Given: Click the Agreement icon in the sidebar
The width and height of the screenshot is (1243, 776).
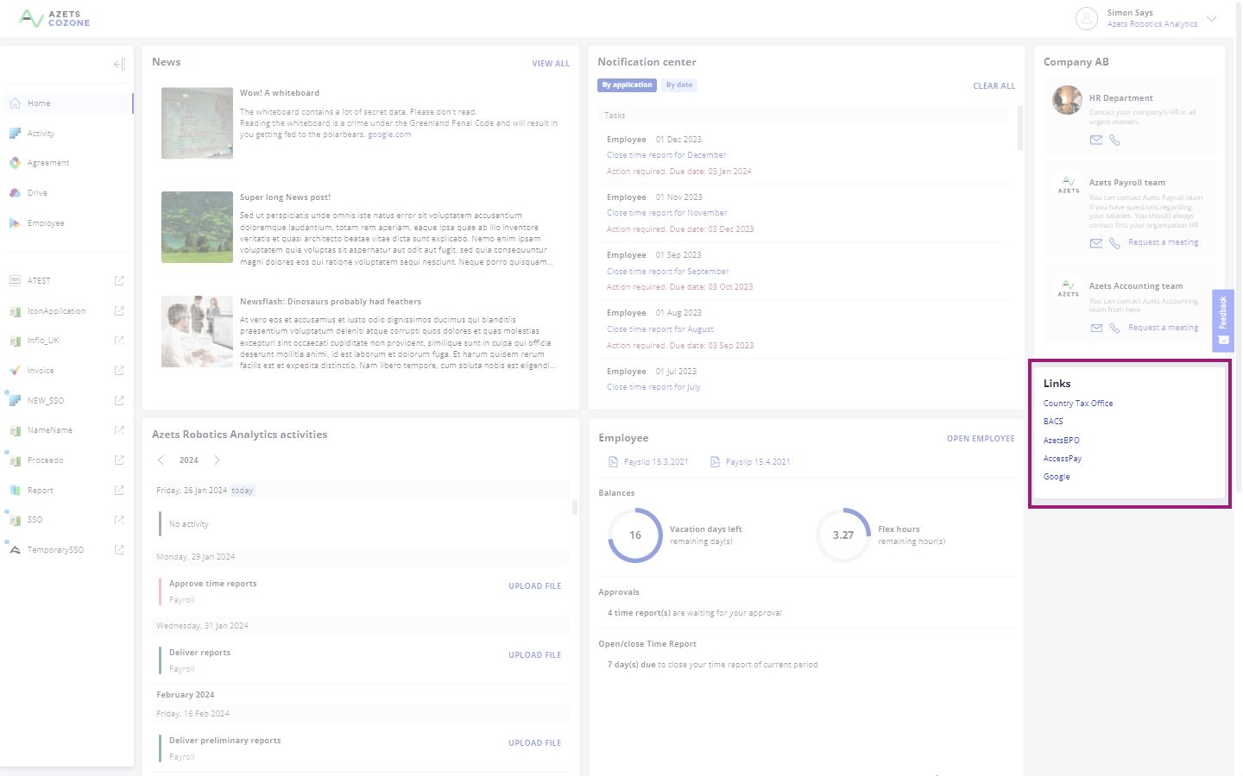Looking at the screenshot, I should [16, 162].
